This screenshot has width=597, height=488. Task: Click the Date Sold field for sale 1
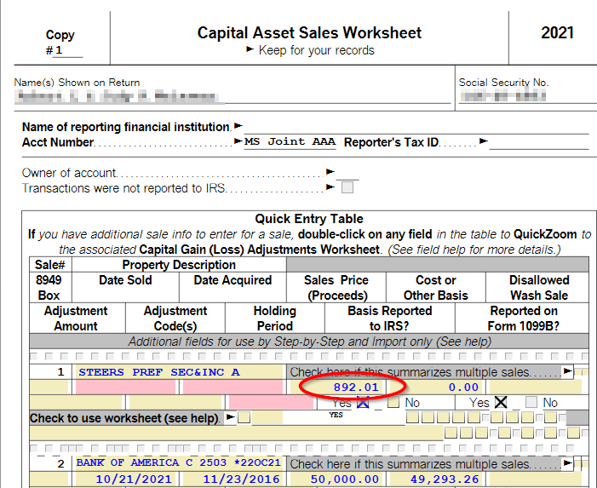pos(126,388)
